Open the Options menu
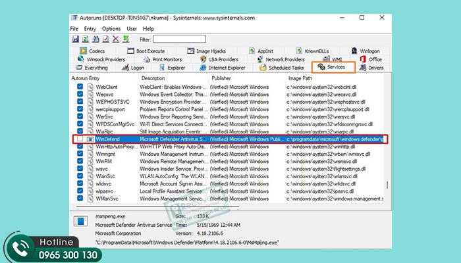Image resolution: width=461 pixels, height=263 pixels. pyautogui.click(x=111, y=29)
